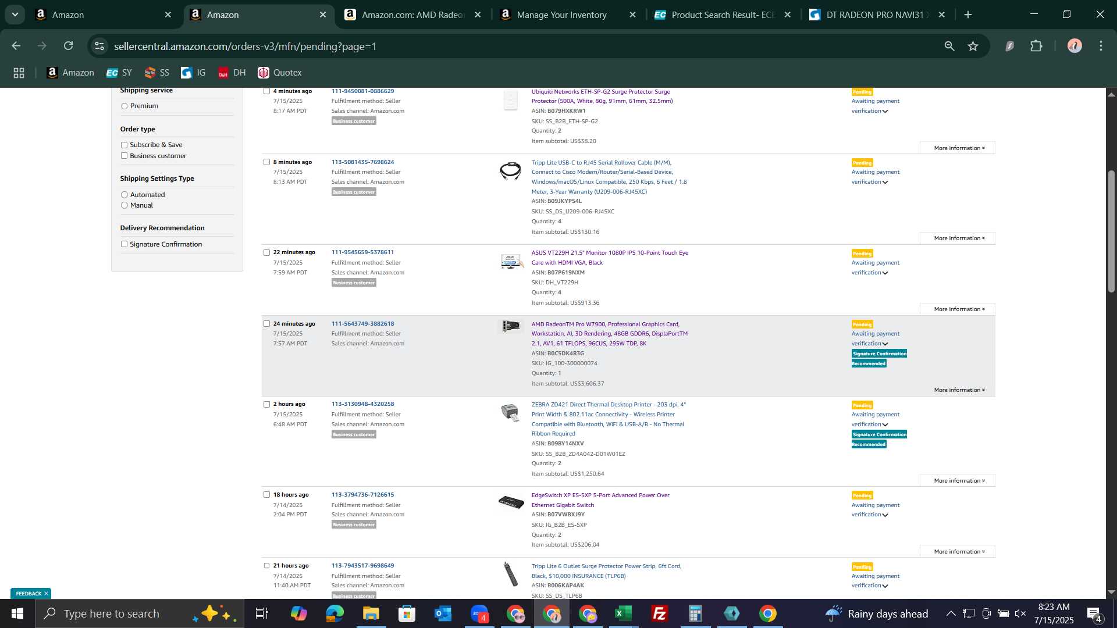
Task: Select the checkbox for order 113-5081435-7698624
Action: (x=266, y=162)
